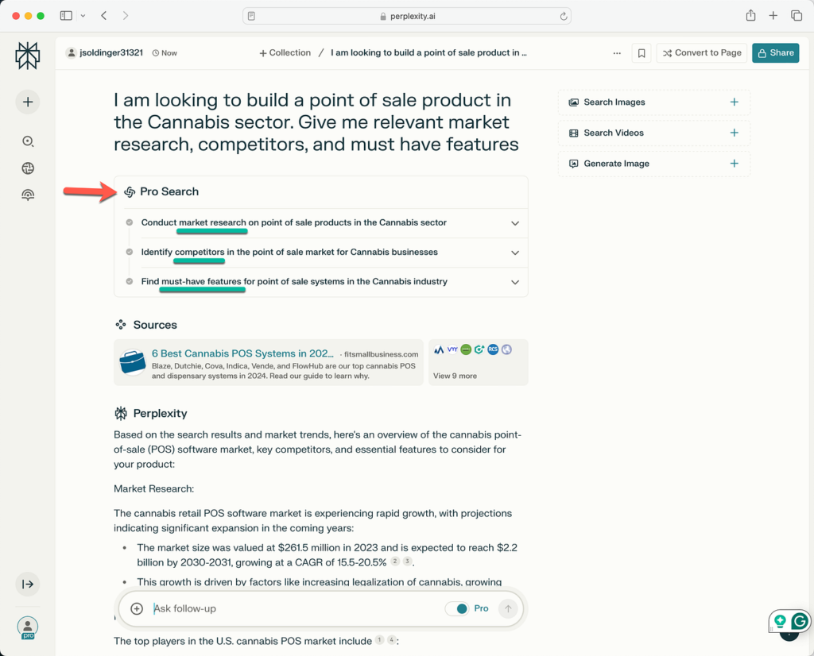Add thread to a Collection

coord(285,53)
